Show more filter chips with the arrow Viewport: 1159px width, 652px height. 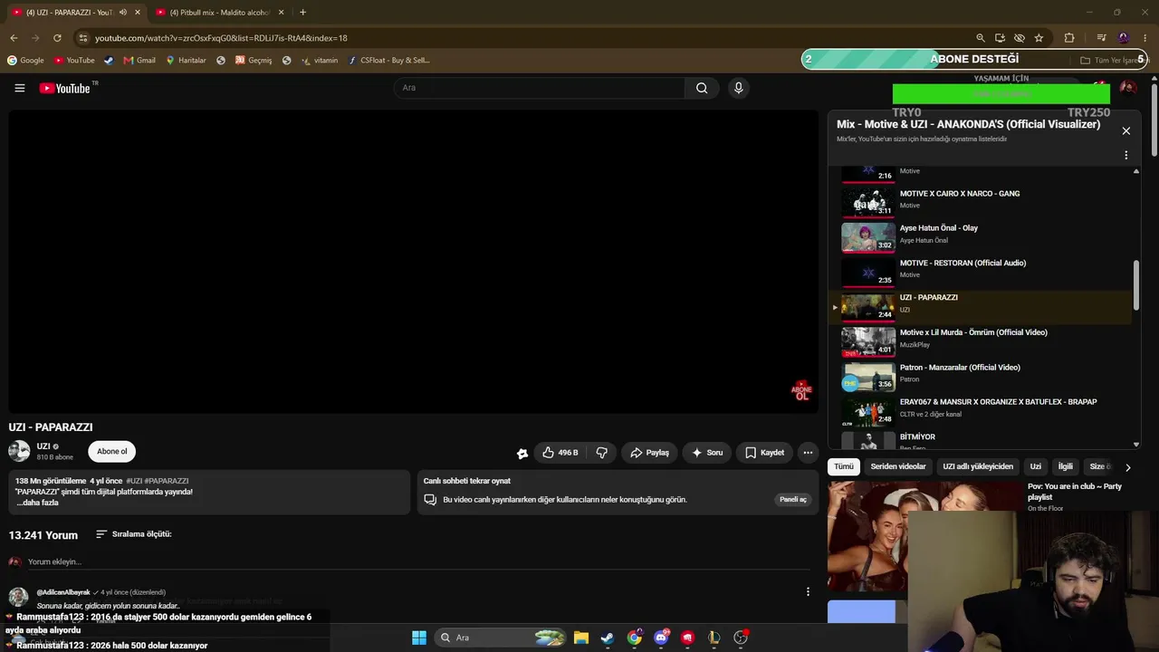tap(1127, 467)
